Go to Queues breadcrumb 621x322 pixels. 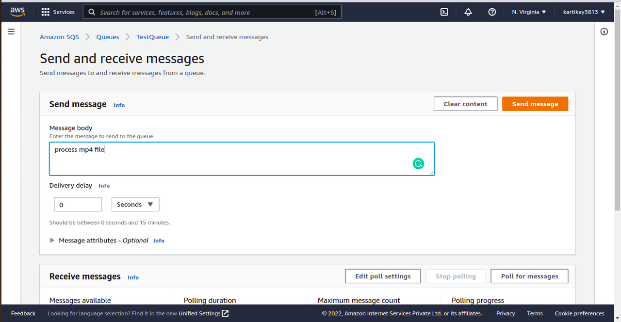(x=108, y=37)
